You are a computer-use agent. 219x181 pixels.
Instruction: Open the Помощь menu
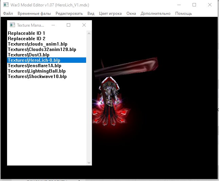click(183, 14)
